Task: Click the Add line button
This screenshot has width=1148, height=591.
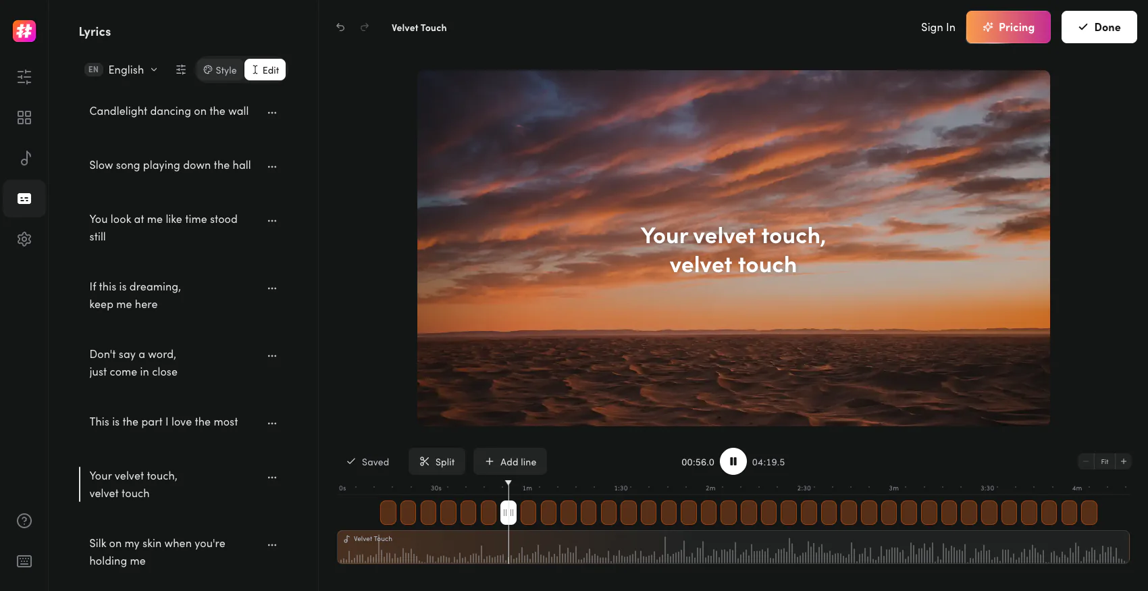Action: (x=511, y=462)
